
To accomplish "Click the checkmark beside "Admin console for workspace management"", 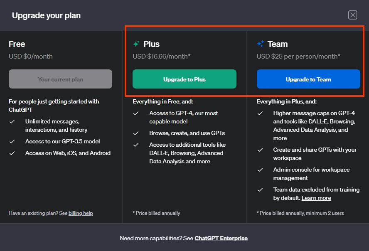I will 261,170.
